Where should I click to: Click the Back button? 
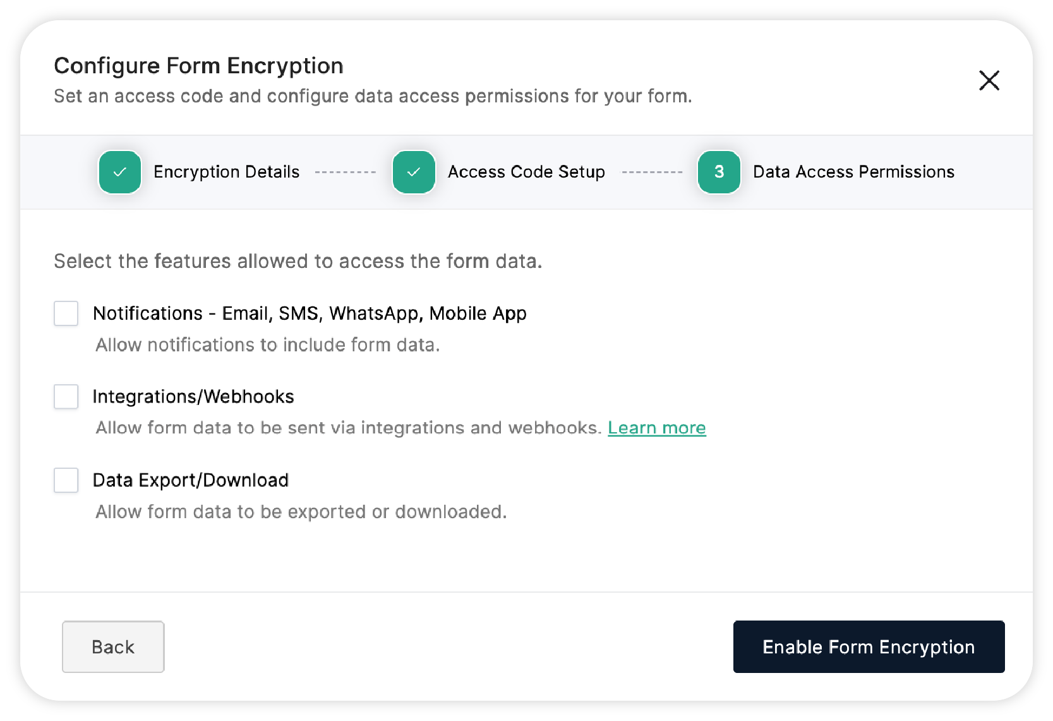click(x=113, y=646)
